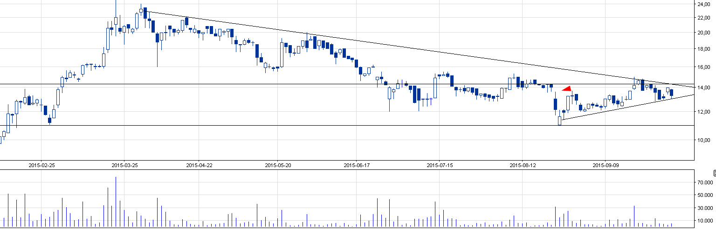716x229 pixels.
Task: Click the 2015-06-17 date axis label
Action: 357,165
